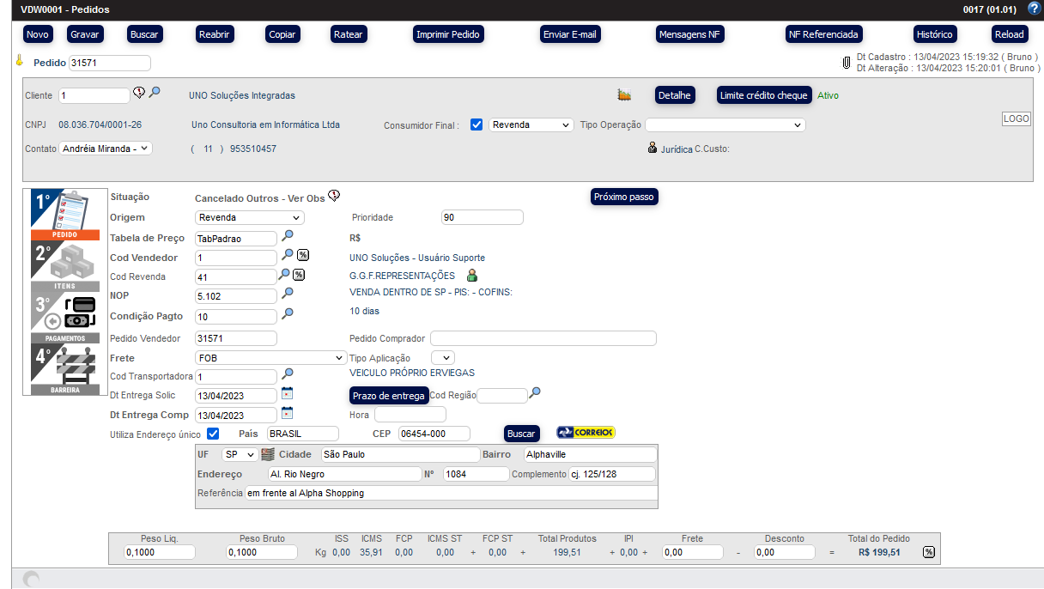
Task: Toggle the Consumidor Final checkbox
Action: 476,124
